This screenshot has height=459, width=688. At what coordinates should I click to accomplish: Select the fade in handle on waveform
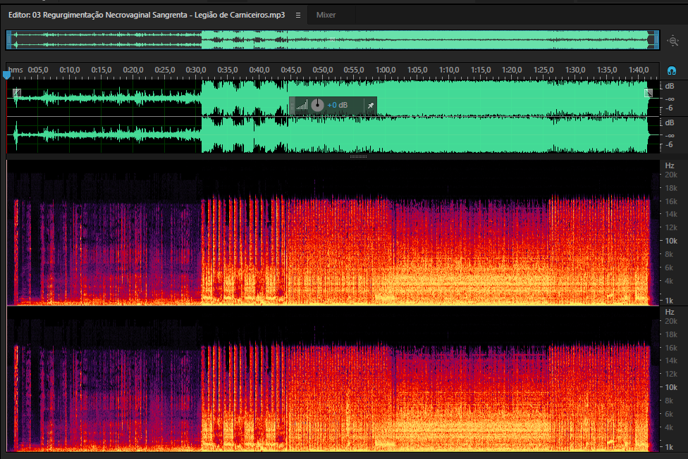coord(17,92)
